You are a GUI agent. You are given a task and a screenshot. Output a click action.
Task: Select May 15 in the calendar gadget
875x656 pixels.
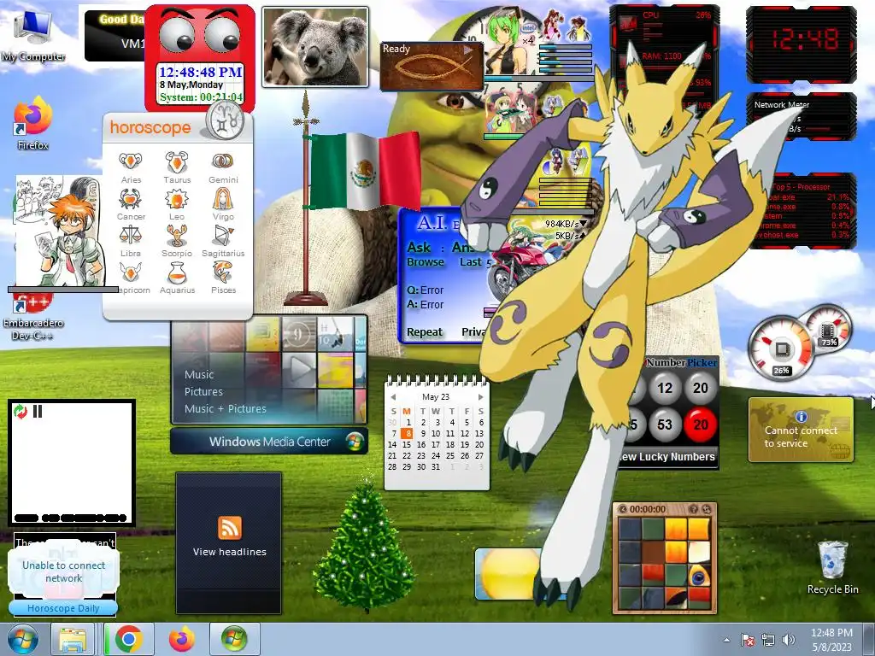click(x=407, y=444)
